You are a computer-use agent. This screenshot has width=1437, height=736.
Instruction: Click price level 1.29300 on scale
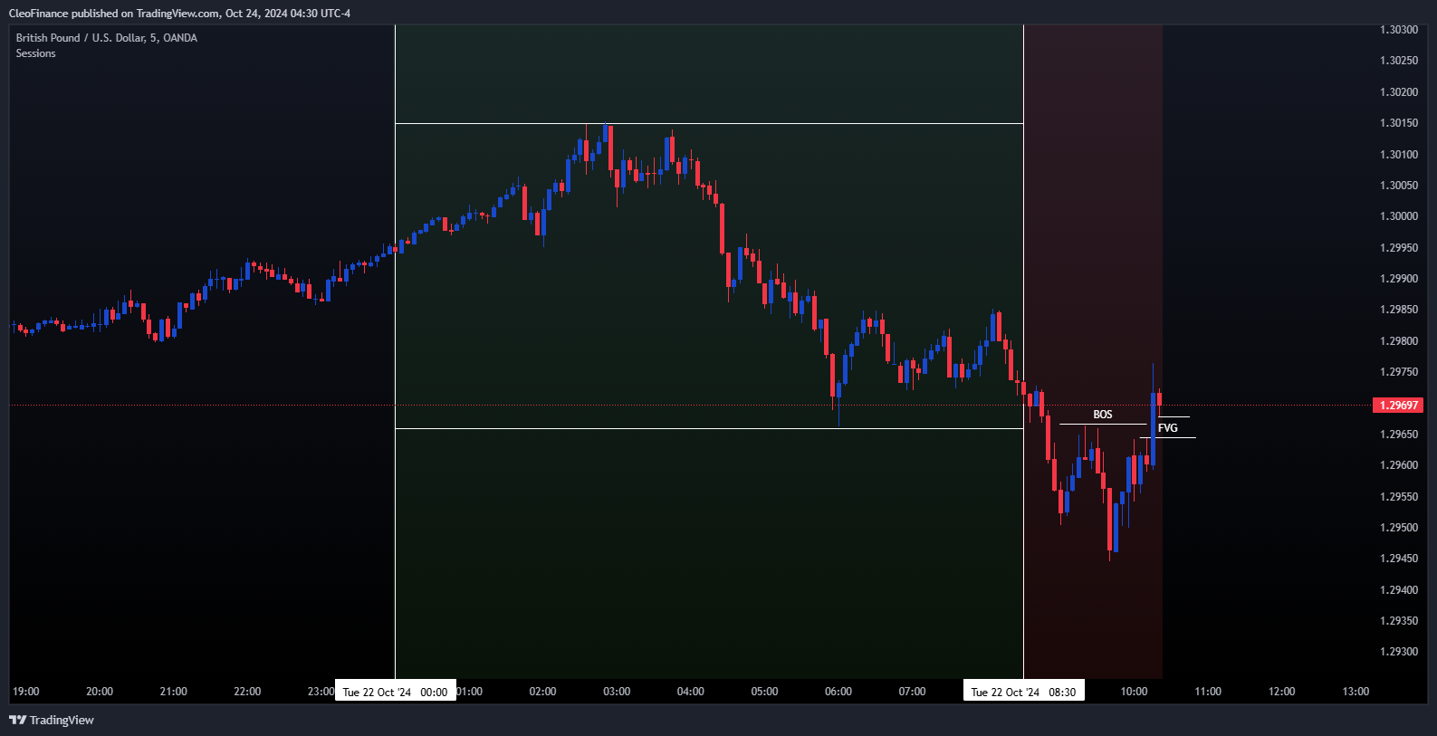[x=1399, y=652]
